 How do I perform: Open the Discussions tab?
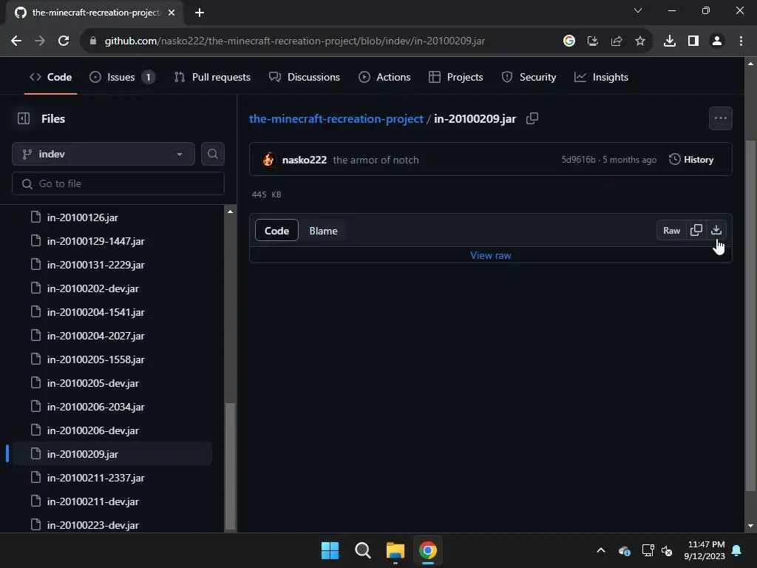coord(305,77)
